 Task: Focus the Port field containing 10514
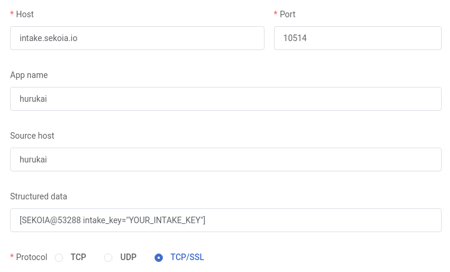[x=357, y=38]
